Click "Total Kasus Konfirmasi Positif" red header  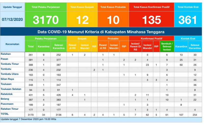tap(151, 7)
